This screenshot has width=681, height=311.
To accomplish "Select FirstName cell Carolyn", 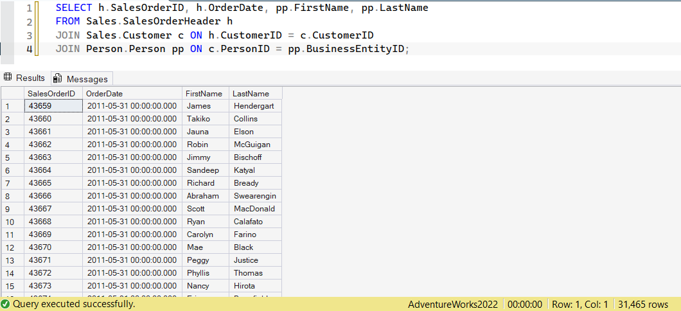I will [206, 235].
